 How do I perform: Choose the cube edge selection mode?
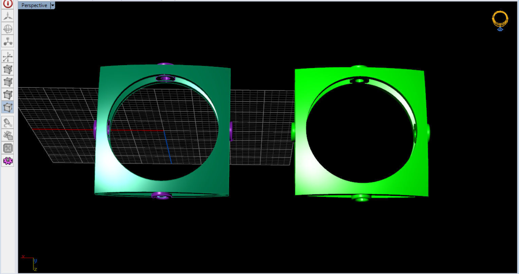[8, 82]
